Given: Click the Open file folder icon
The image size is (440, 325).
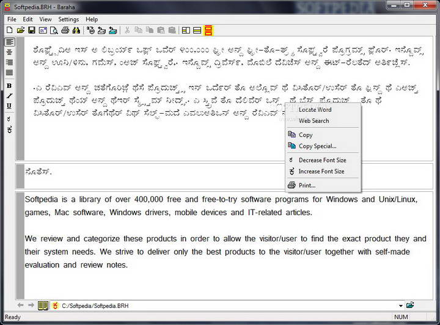Looking at the screenshot, I should pyautogui.click(x=20, y=30).
